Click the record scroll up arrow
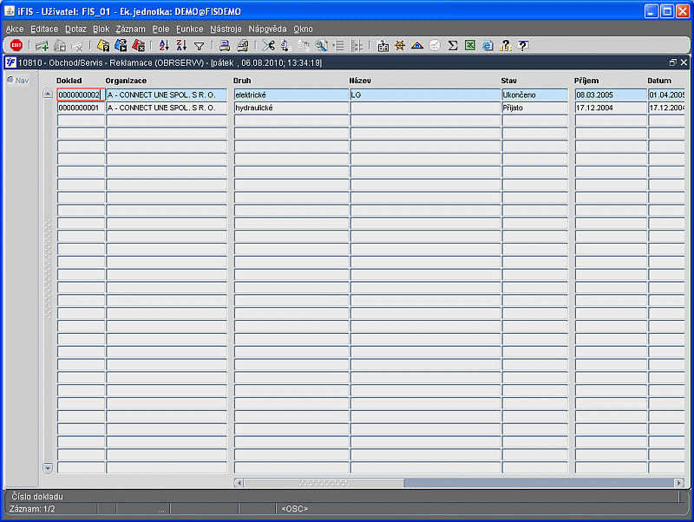Viewport: 694px width, 522px height. click(48, 94)
